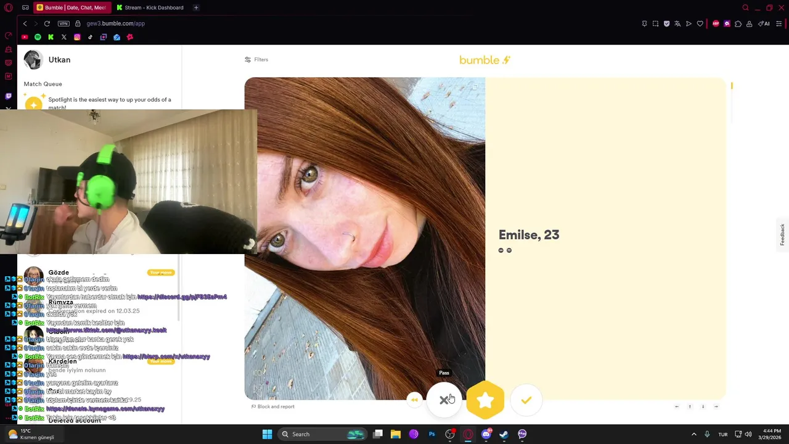SuperSwipe Emilse with the yellow star button
This screenshot has height=444, width=789.
tap(485, 400)
